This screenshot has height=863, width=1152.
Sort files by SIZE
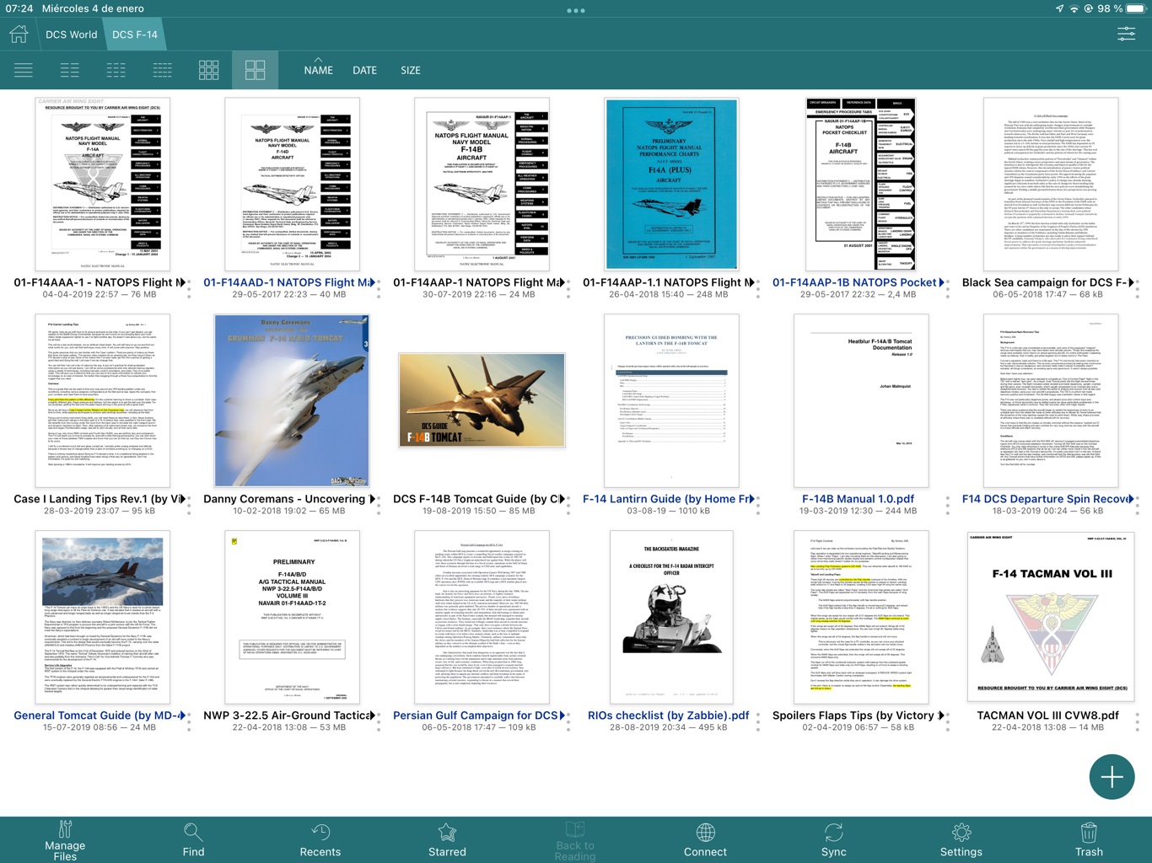(411, 71)
